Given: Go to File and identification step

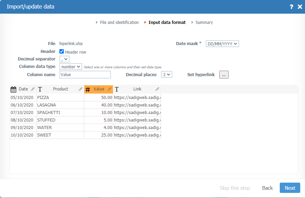Looking at the screenshot, I should pos(119,23).
